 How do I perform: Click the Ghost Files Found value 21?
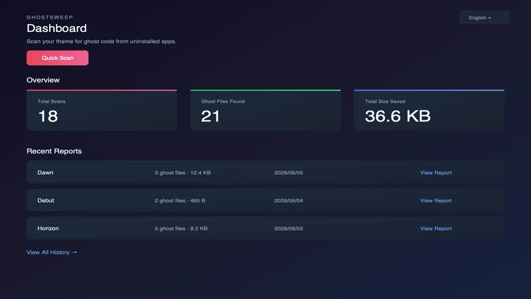point(210,116)
